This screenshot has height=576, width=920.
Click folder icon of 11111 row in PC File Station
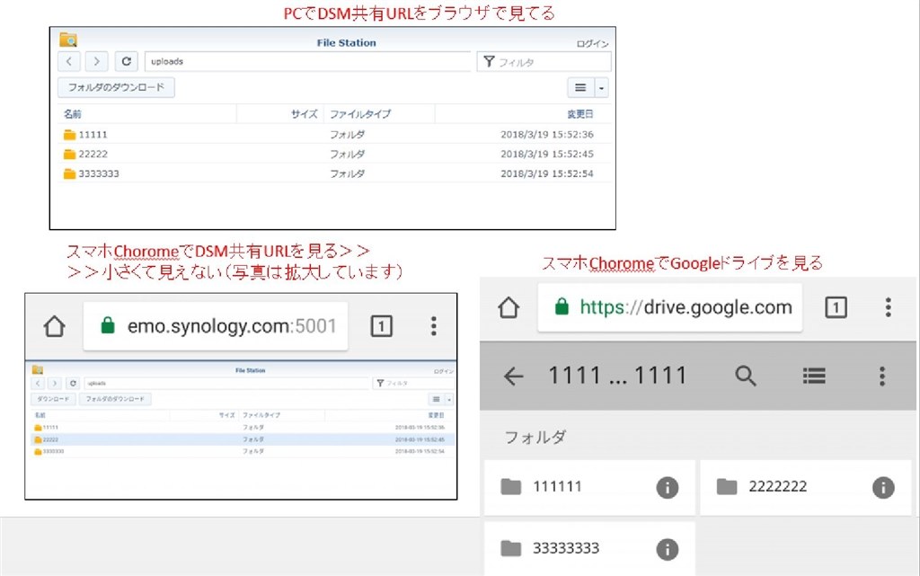click(x=70, y=134)
